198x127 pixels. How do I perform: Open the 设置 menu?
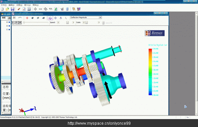[19, 5]
